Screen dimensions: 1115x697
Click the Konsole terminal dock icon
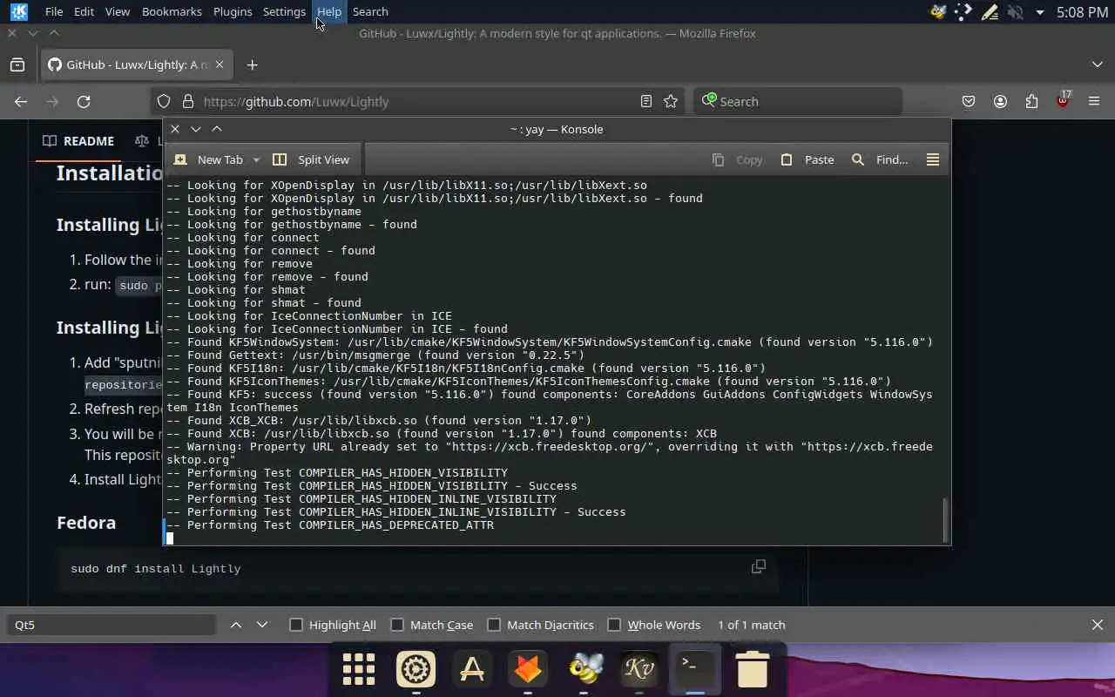pos(694,669)
